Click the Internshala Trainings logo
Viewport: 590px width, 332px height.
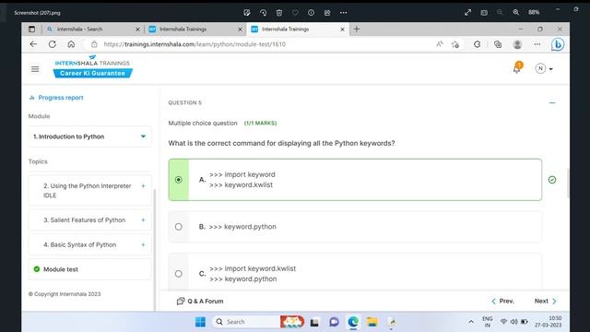(92, 66)
